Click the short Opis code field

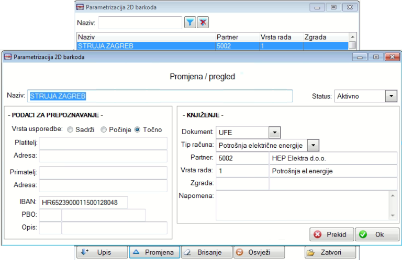50,228
